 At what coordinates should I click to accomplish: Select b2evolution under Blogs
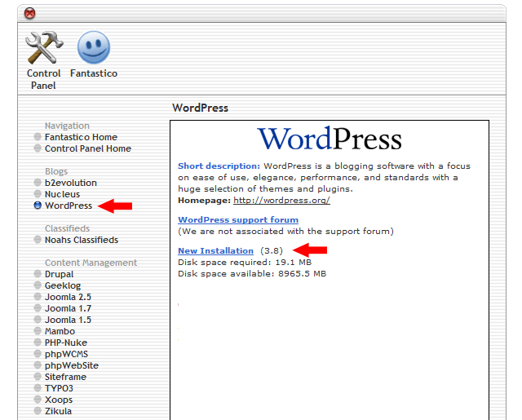pyautogui.click(x=71, y=183)
